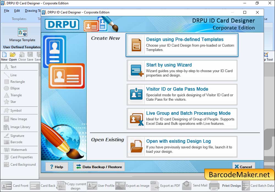Select the Text tool in sidebar

pos(10,67)
